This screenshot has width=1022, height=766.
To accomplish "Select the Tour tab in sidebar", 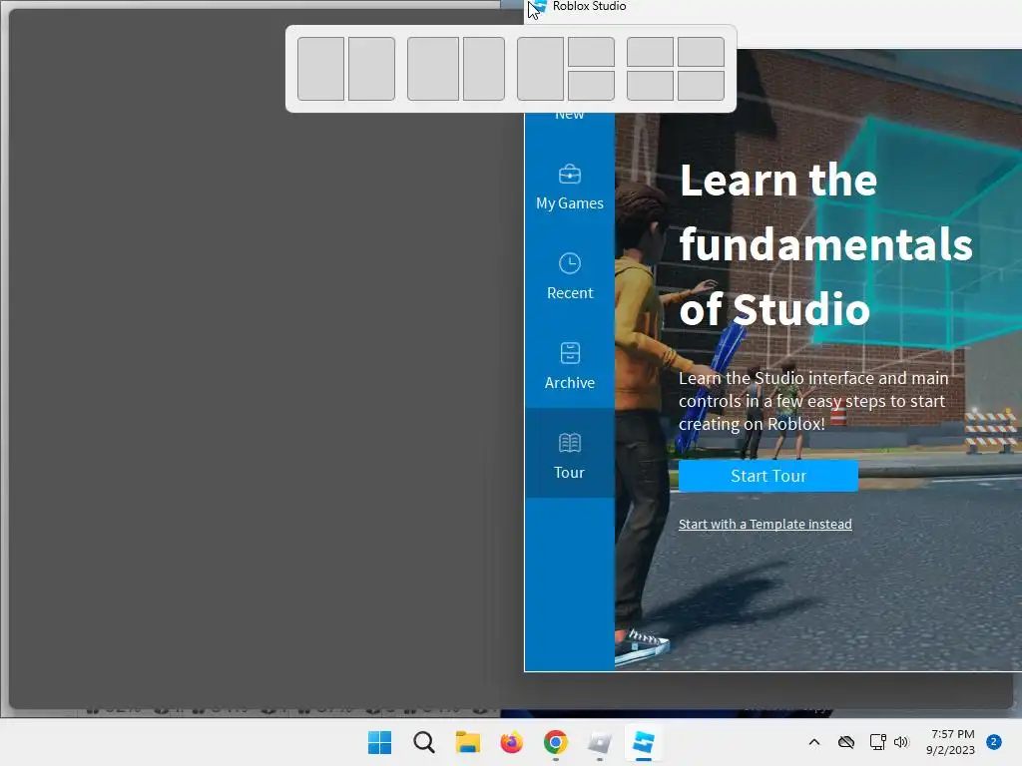I will point(570,454).
